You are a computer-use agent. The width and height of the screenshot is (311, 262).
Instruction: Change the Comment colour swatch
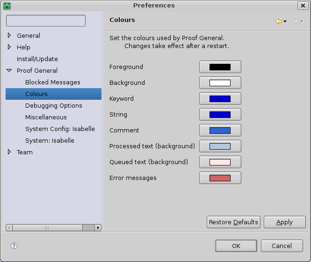pyautogui.click(x=220, y=131)
